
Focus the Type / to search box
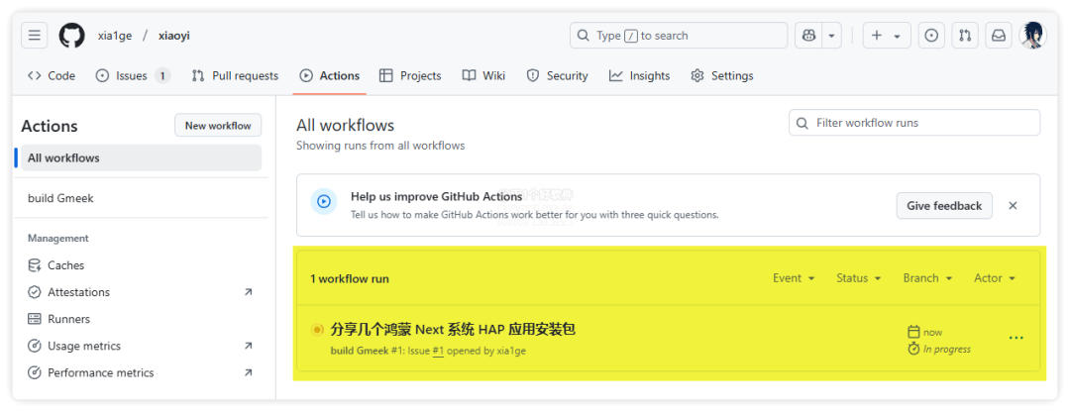point(679,36)
